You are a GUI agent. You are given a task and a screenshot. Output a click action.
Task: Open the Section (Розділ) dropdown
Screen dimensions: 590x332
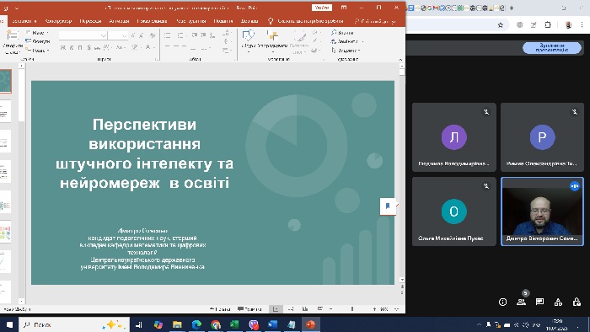[38, 50]
